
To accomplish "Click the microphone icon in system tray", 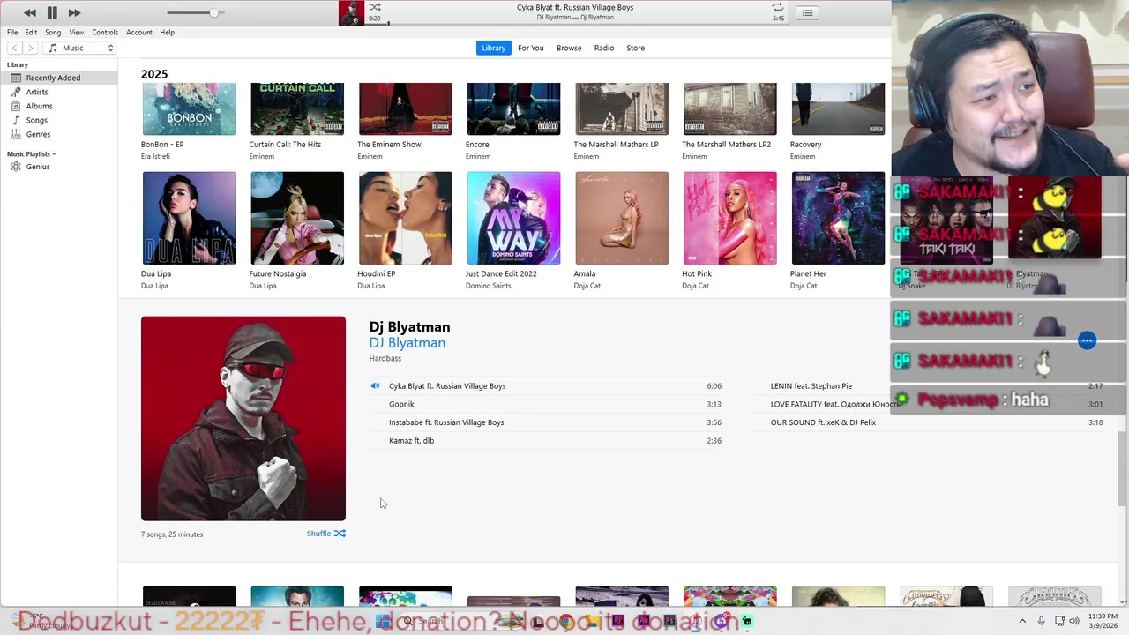I will [1042, 621].
